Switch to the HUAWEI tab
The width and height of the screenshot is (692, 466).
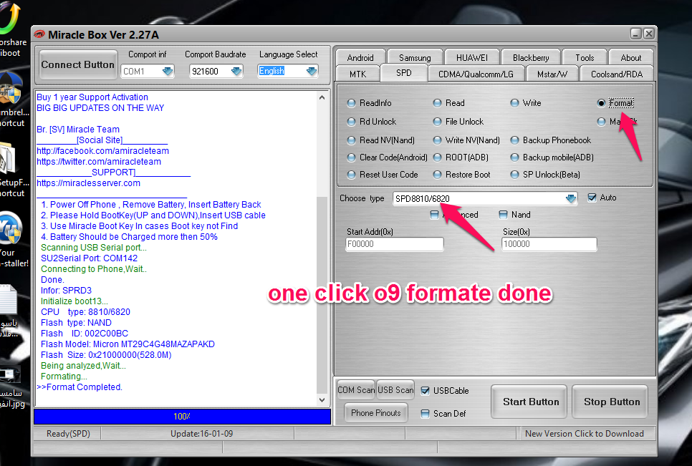[x=472, y=58]
